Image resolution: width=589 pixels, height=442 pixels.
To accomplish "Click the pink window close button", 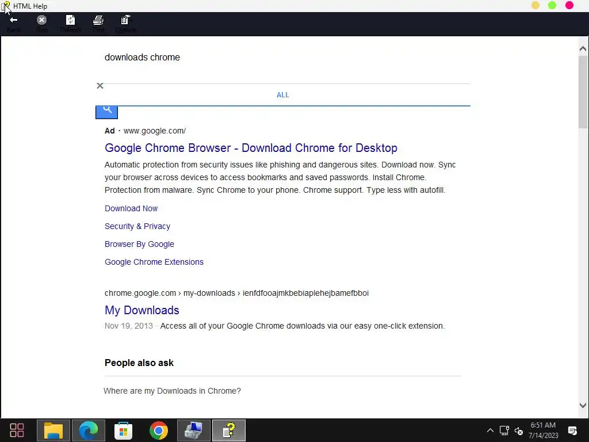I will tap(569, 5).
